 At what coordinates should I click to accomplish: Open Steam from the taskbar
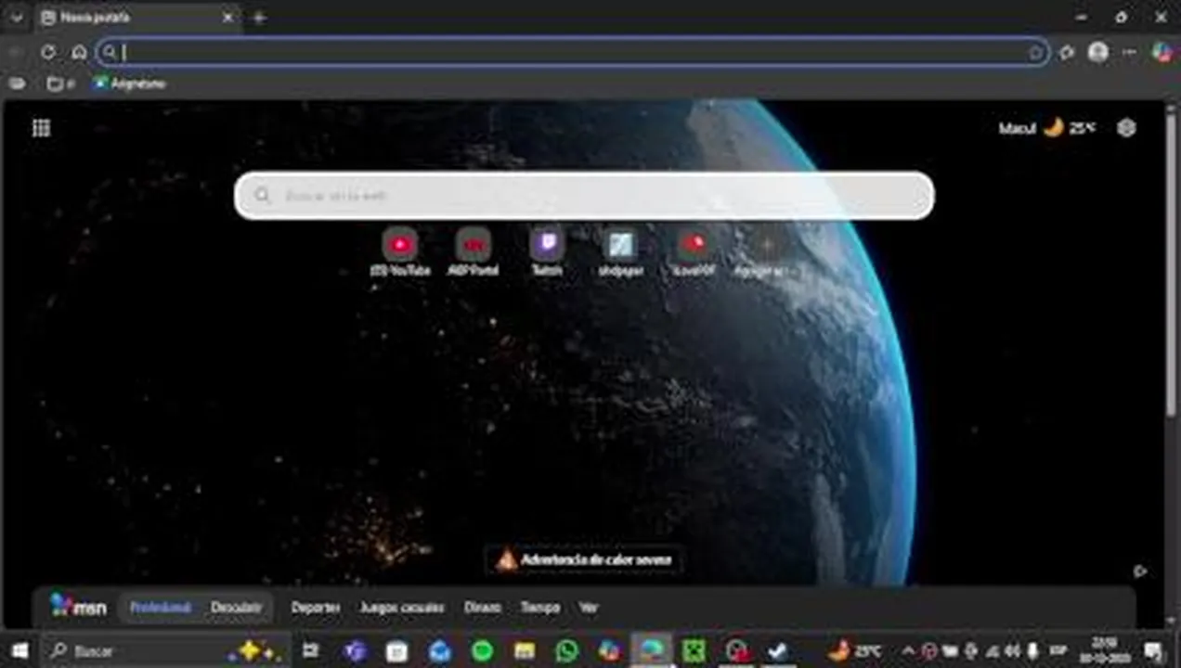[x=778, y=651]
